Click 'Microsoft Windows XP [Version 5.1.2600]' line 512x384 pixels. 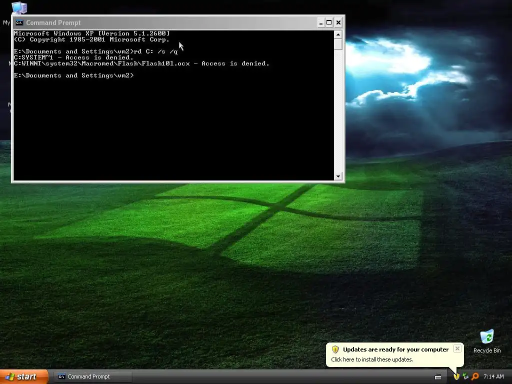coord(92,33)
